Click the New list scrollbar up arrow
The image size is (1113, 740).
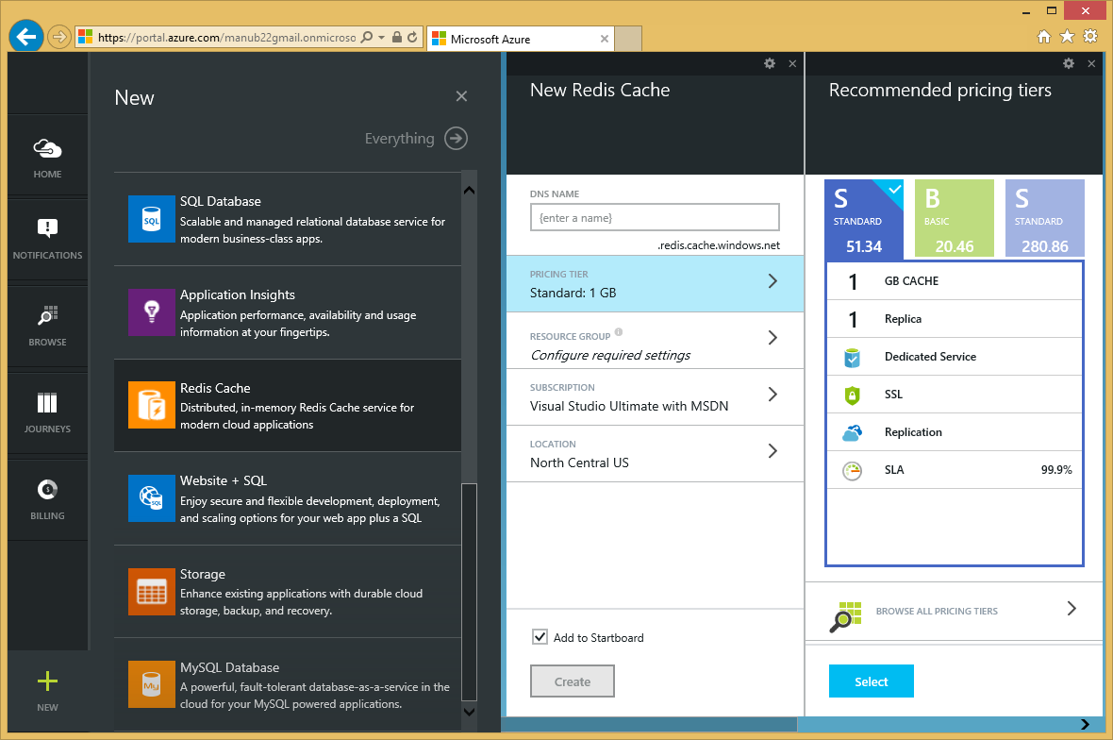pyautogui.click(x=469, y=191)
